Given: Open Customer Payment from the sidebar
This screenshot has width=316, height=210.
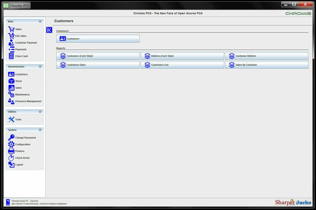Looking at the screenshot, I should click(x=11, y=42).
